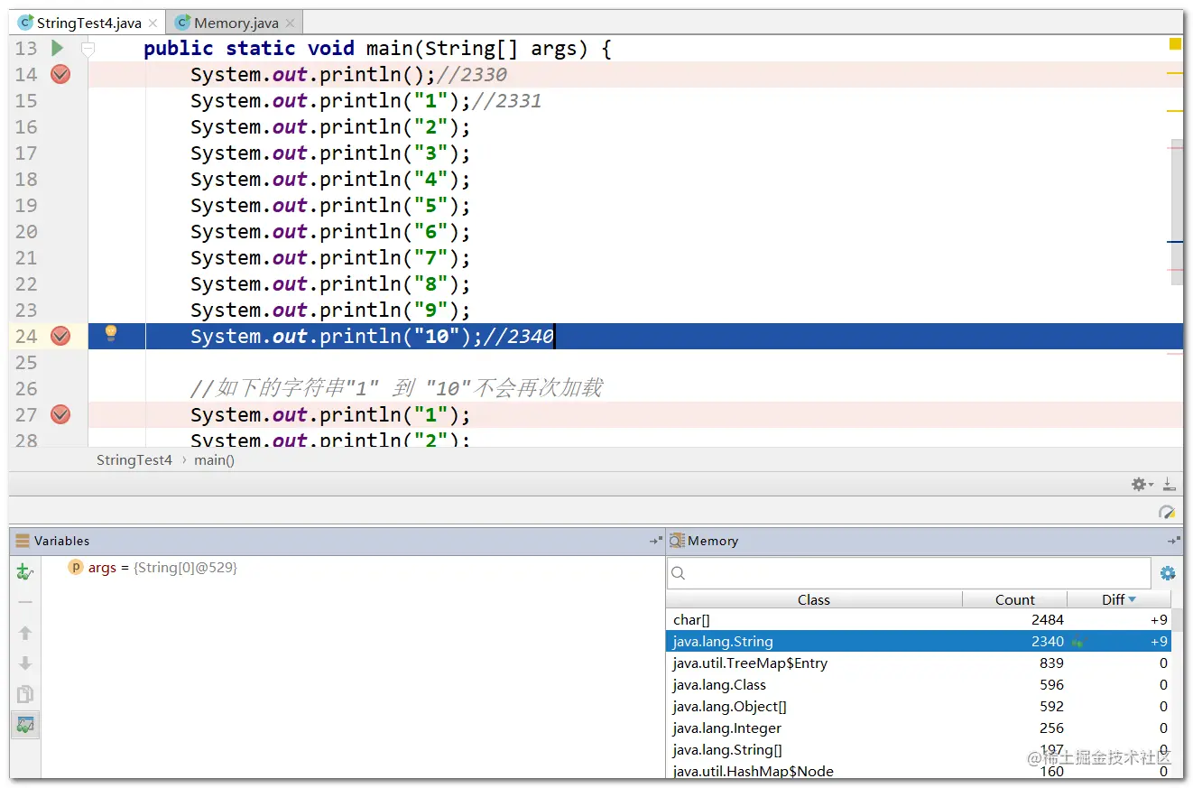Click the count value 839
Image resolution: width=1193 pixels, height=788 pixels.
coord(1051,663)
